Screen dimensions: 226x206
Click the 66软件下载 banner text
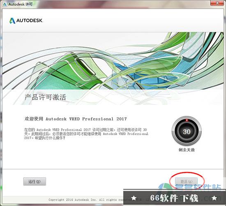tap(174, 198)
